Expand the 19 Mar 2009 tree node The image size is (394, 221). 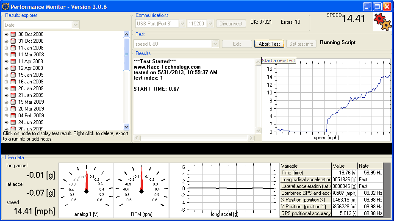(x=6, y=102)
